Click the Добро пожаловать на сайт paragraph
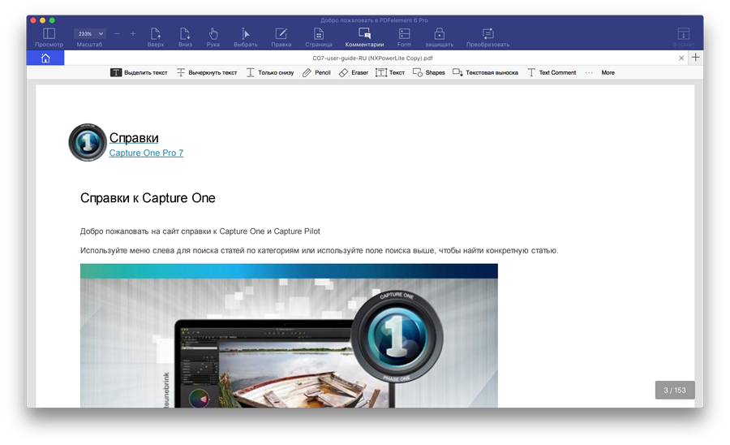Viewport: 730px width, 445px height. (200, 231)
